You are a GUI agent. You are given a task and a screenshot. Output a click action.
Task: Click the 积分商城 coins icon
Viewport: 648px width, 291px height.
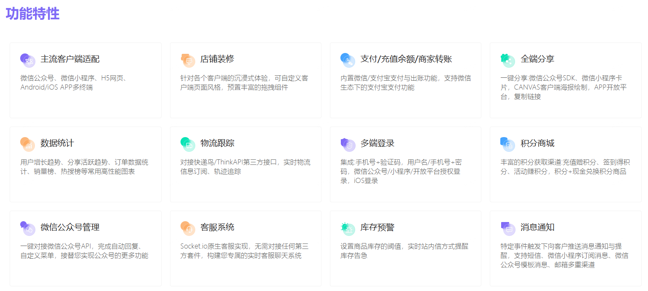[508, 144]
